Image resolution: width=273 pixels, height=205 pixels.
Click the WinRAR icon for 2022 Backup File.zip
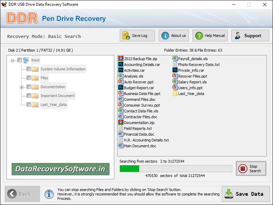pyautogui.click(x=120, y=59)
